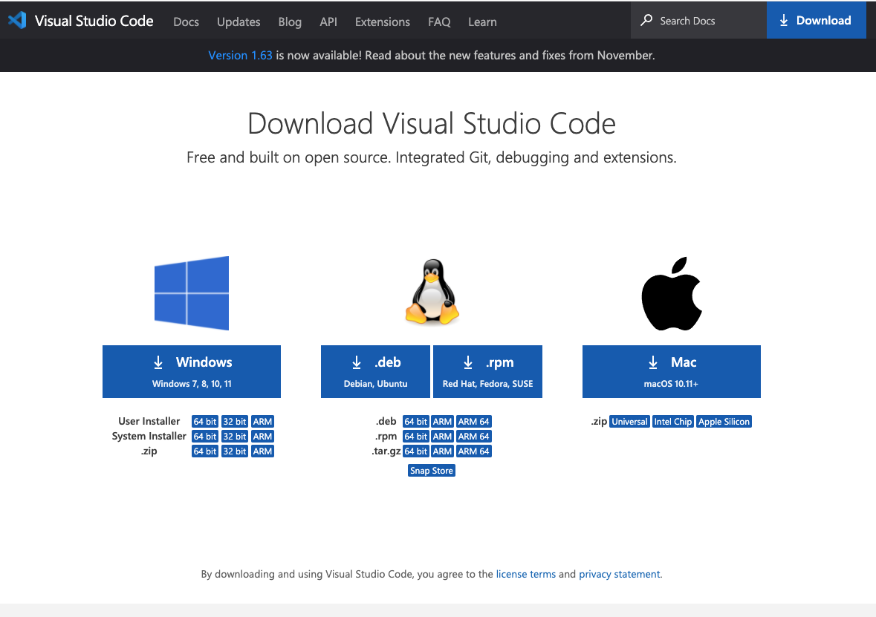The height and width of the screenshot is (617, 876).
Task: Select Mac .zip Apple Silicon
Action: click(724, 422)
